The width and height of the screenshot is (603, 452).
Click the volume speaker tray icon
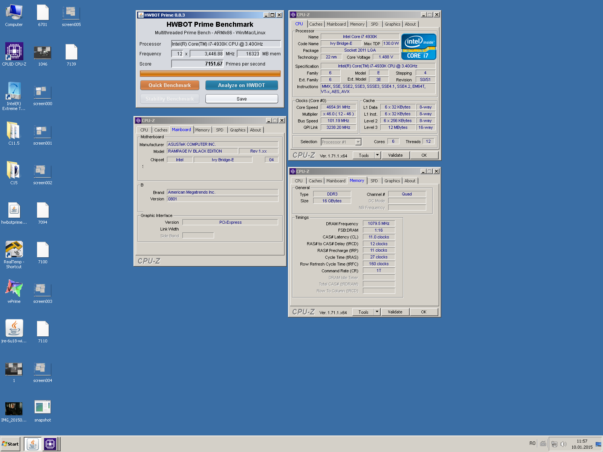click(x=563, y=444)
